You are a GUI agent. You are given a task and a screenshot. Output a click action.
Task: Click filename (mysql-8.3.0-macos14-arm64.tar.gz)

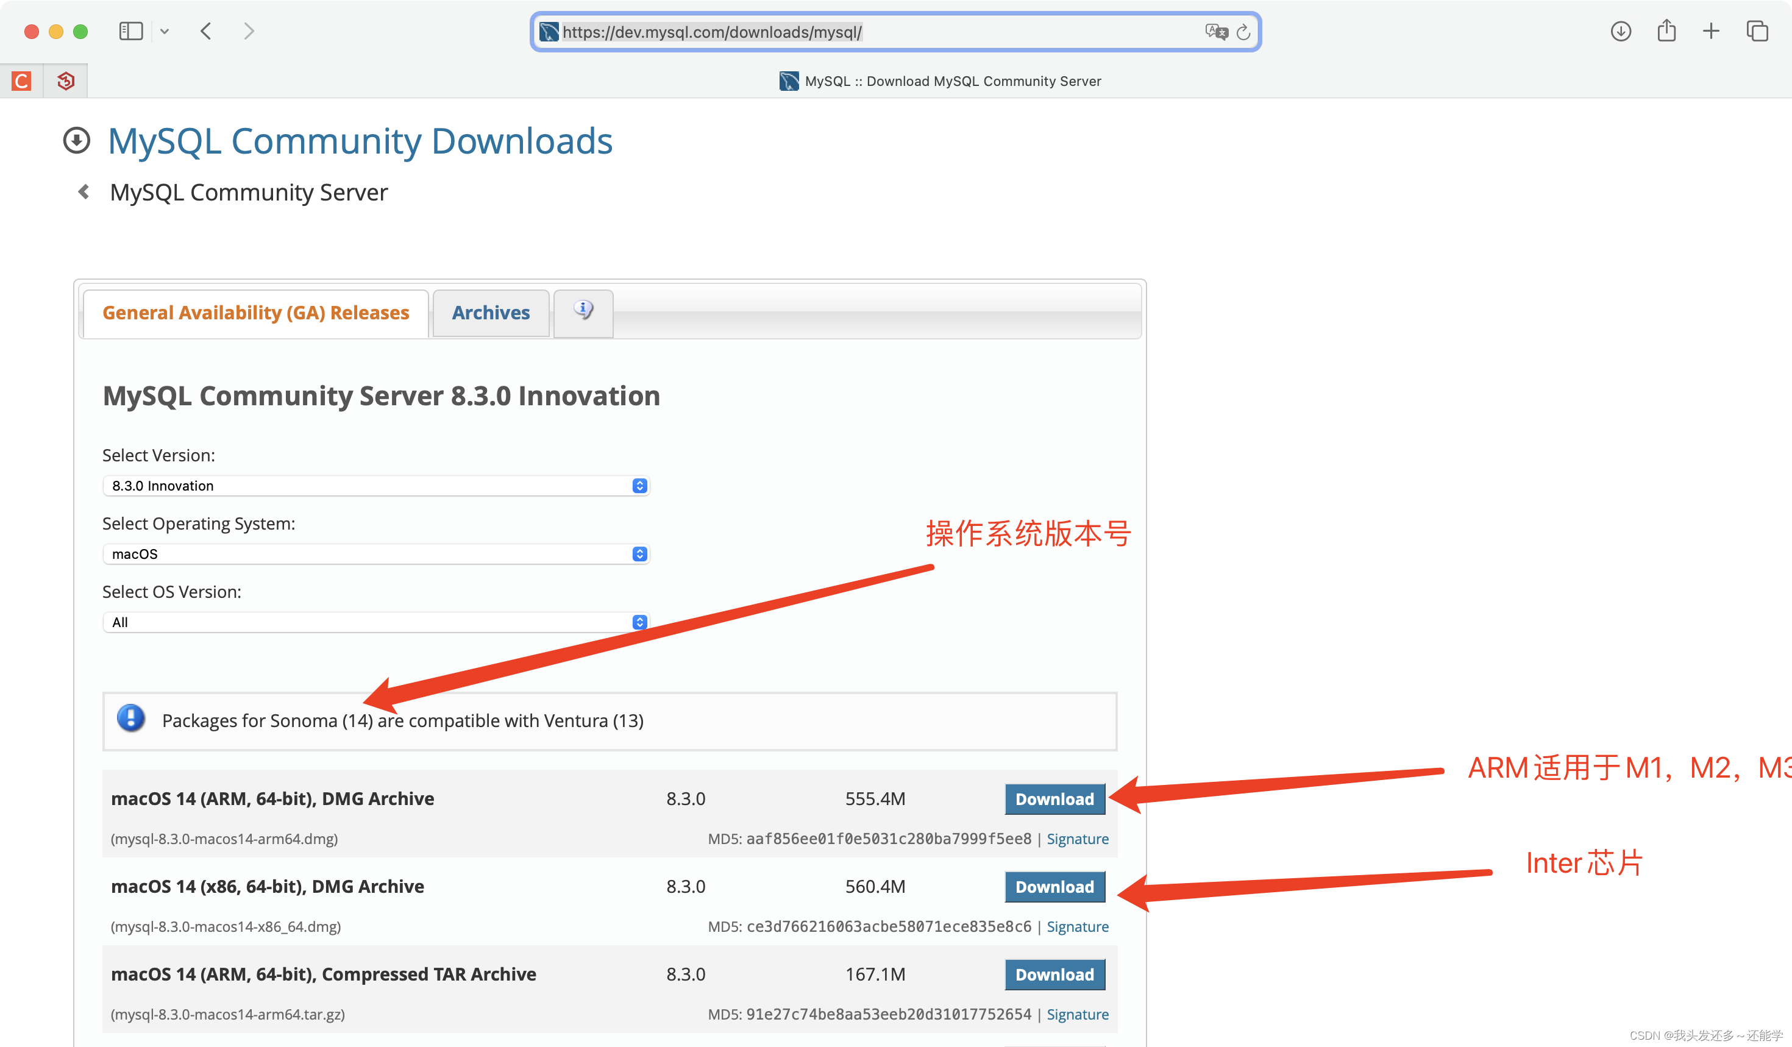(227, 1014)
